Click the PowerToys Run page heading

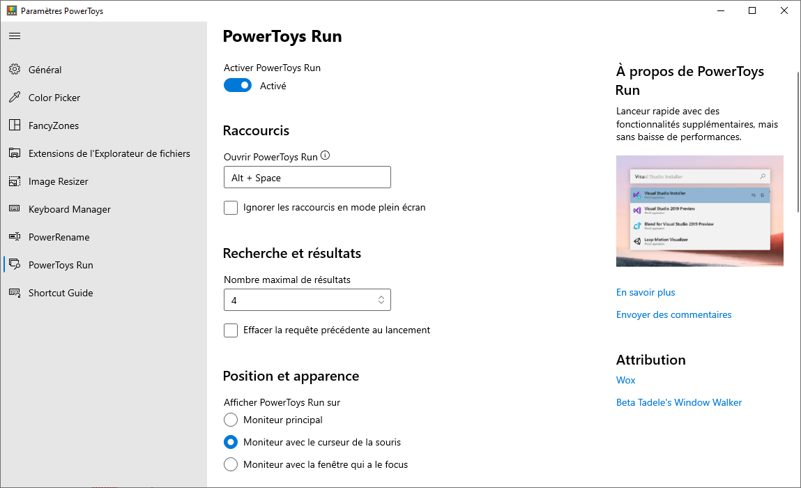click(282, 36)
